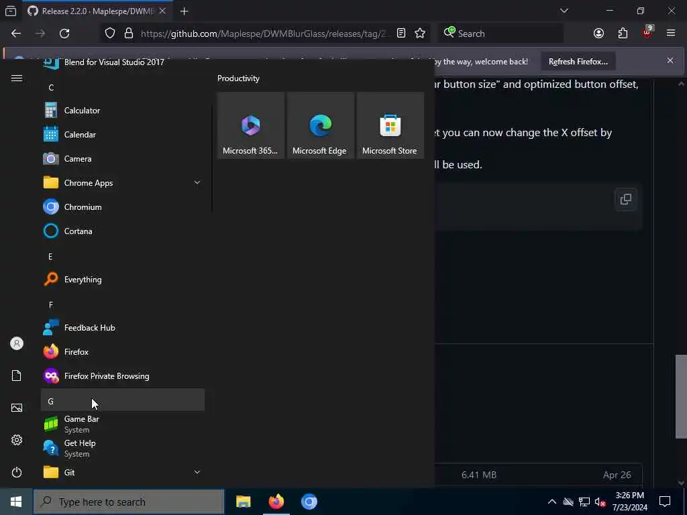
Task: Open the Microsoft Edge tile
Action: tap(320, 125)
